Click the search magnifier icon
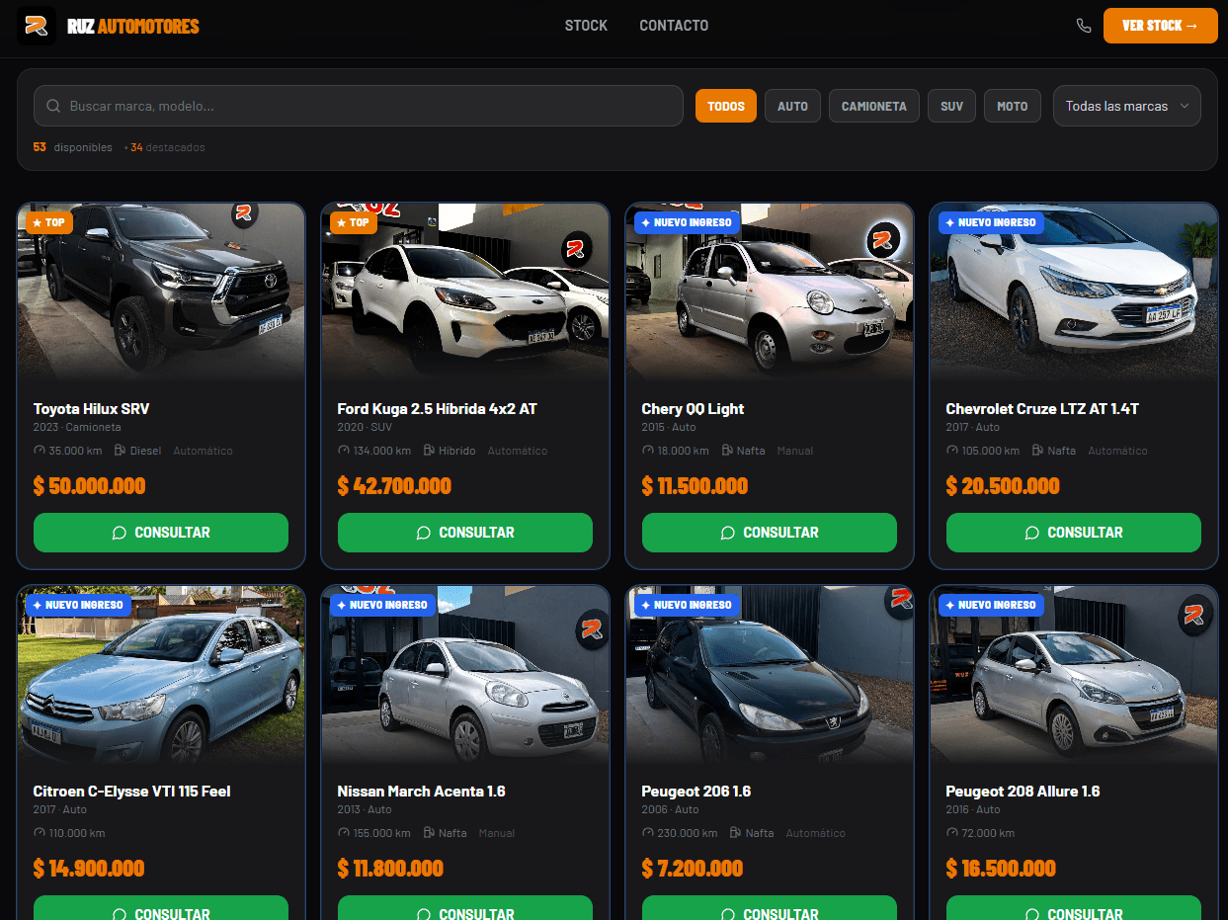The height and width of the screenshot is (920, 1228). (x=52, y=106)
